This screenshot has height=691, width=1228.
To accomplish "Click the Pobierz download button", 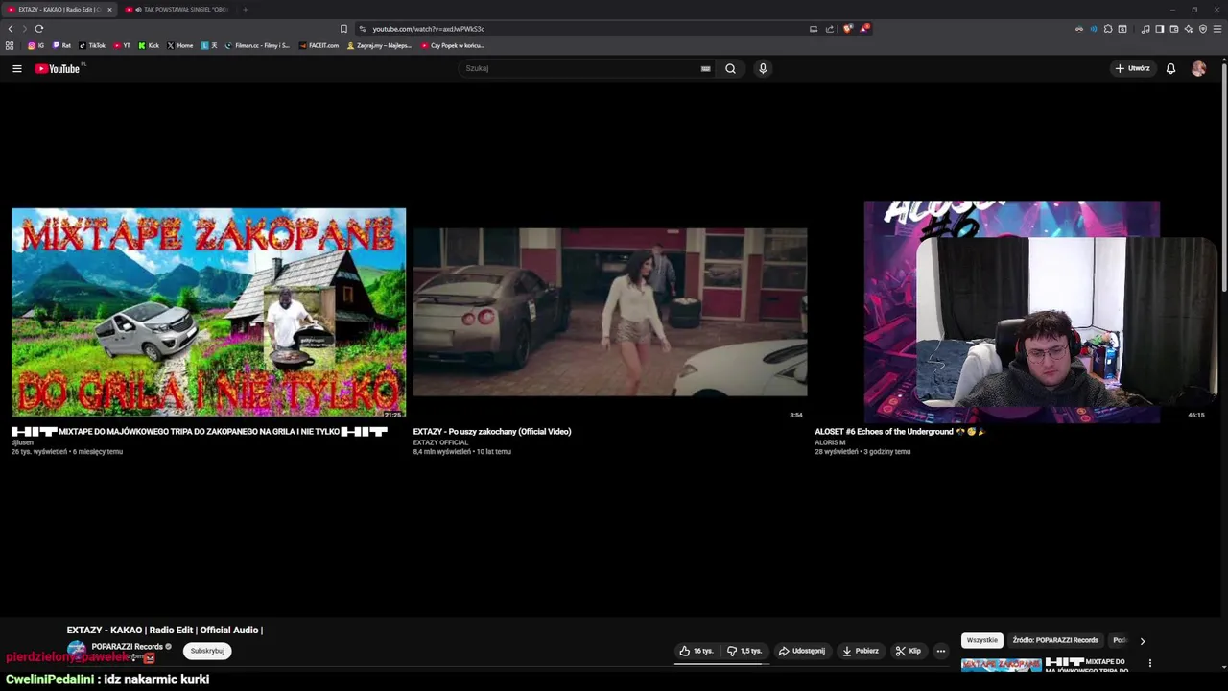I will (x=861, y=651).
